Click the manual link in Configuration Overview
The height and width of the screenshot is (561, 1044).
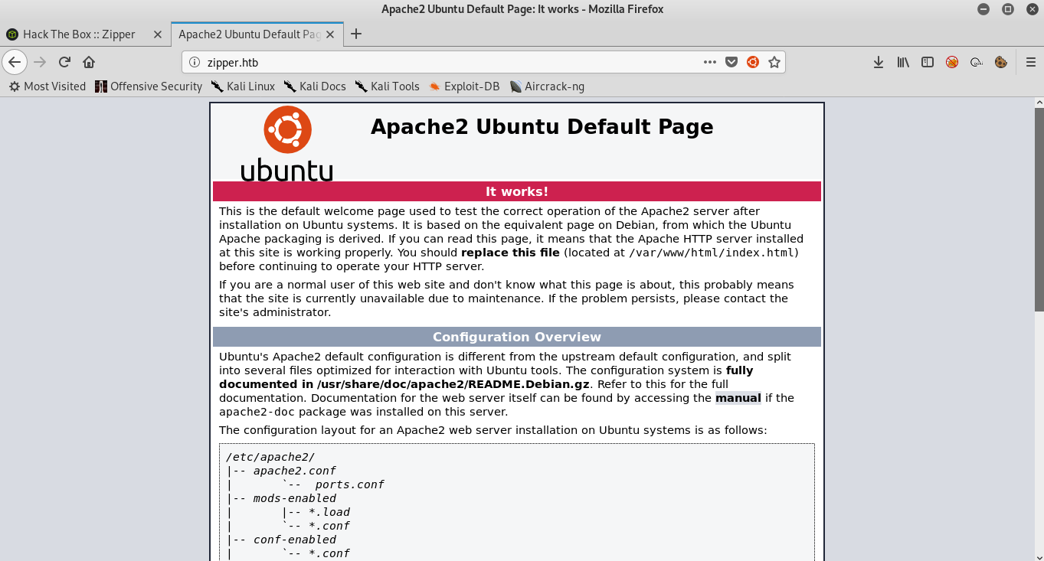738,398
